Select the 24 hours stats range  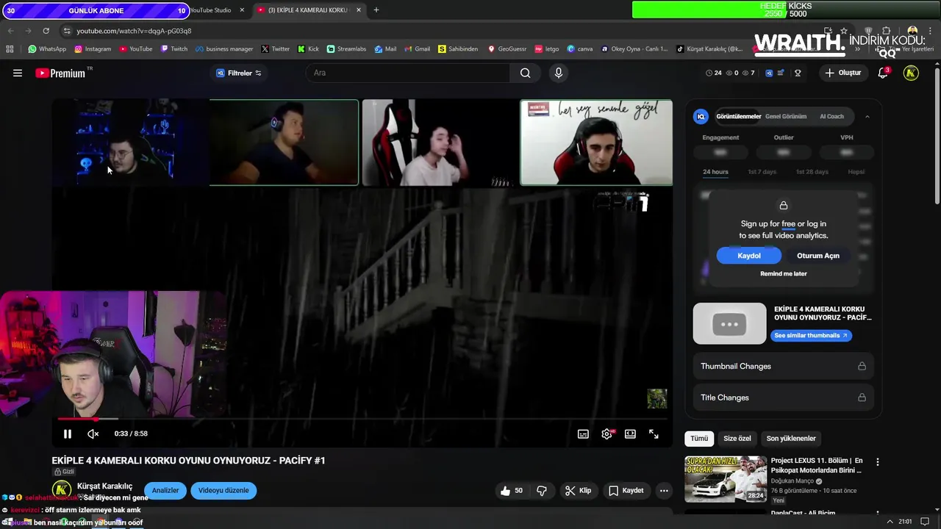pos(715,172)
